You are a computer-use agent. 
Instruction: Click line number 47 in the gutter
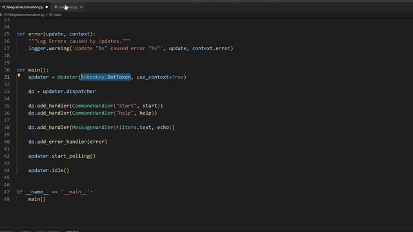point(6,192)
